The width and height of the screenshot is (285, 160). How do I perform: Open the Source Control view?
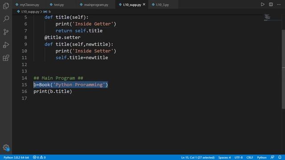[x=6, y=32]
